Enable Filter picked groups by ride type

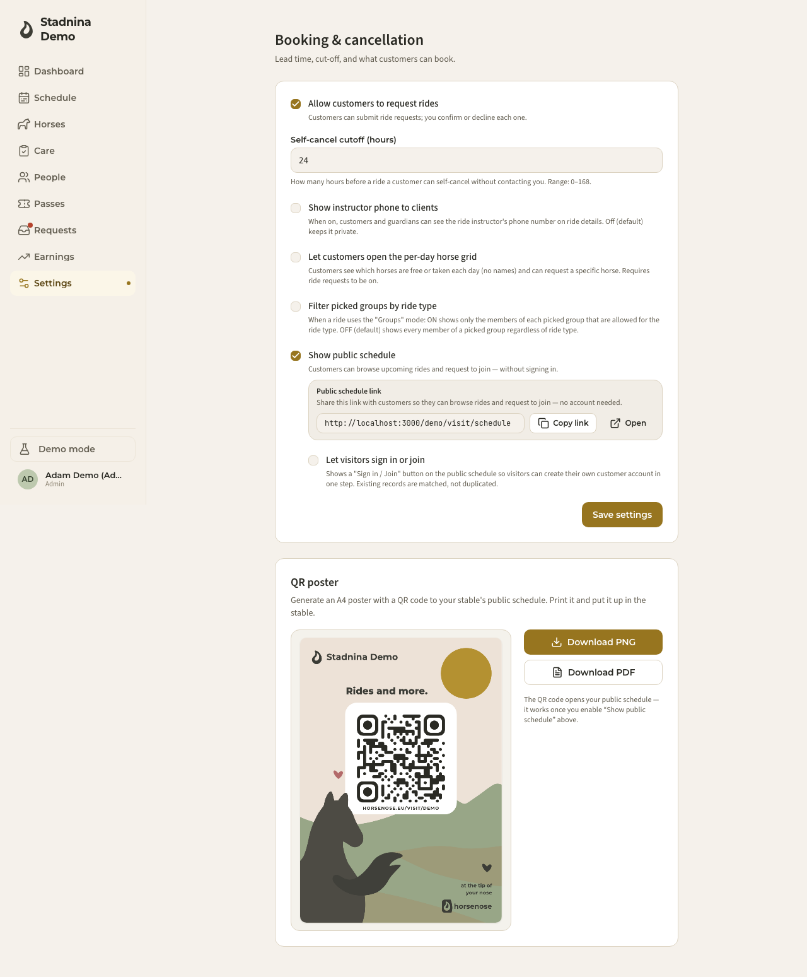(x=296, y=307)
